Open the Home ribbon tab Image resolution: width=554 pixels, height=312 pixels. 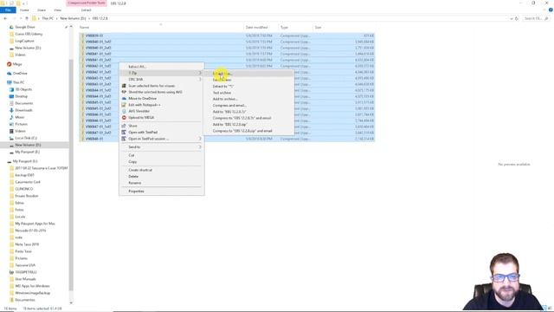click(x=24, y=10)
